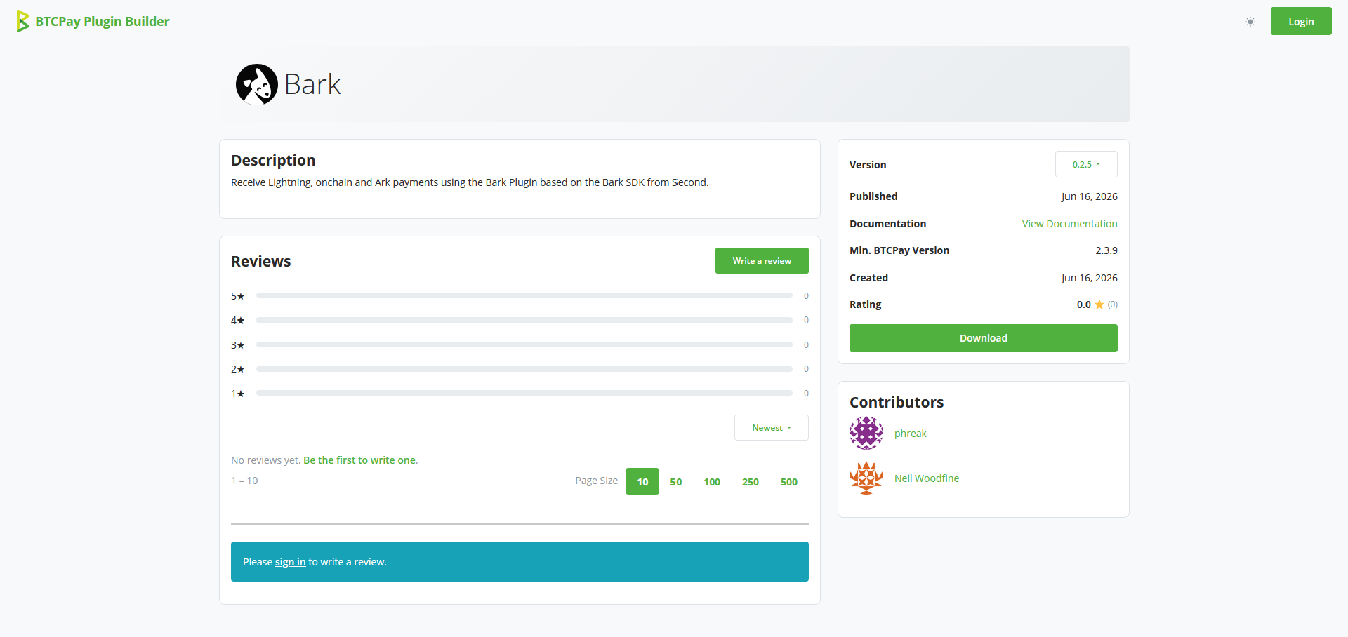This screenshot has height=637, width=1348.
Task: Click the Contributors heading
Action: [897, 402]
